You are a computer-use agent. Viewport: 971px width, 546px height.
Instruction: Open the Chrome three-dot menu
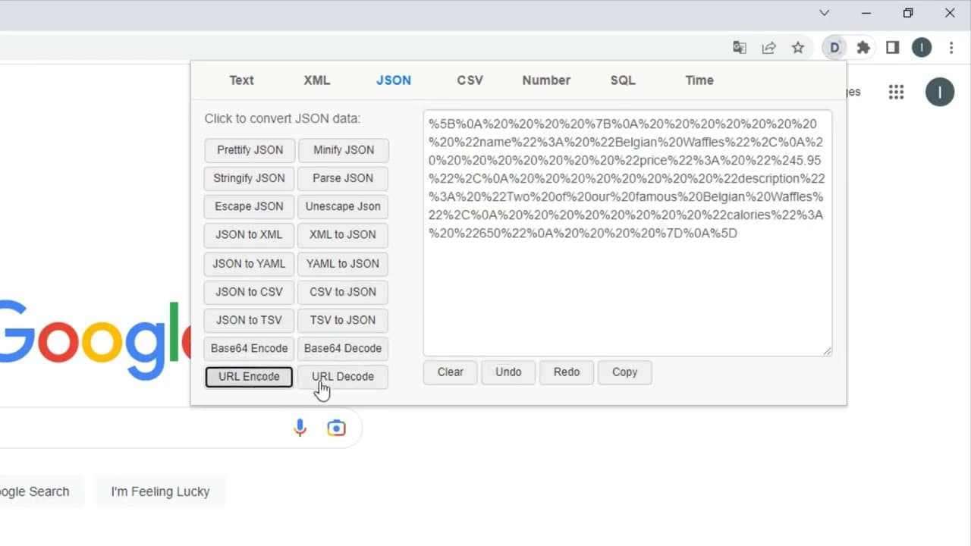(951, 48)
